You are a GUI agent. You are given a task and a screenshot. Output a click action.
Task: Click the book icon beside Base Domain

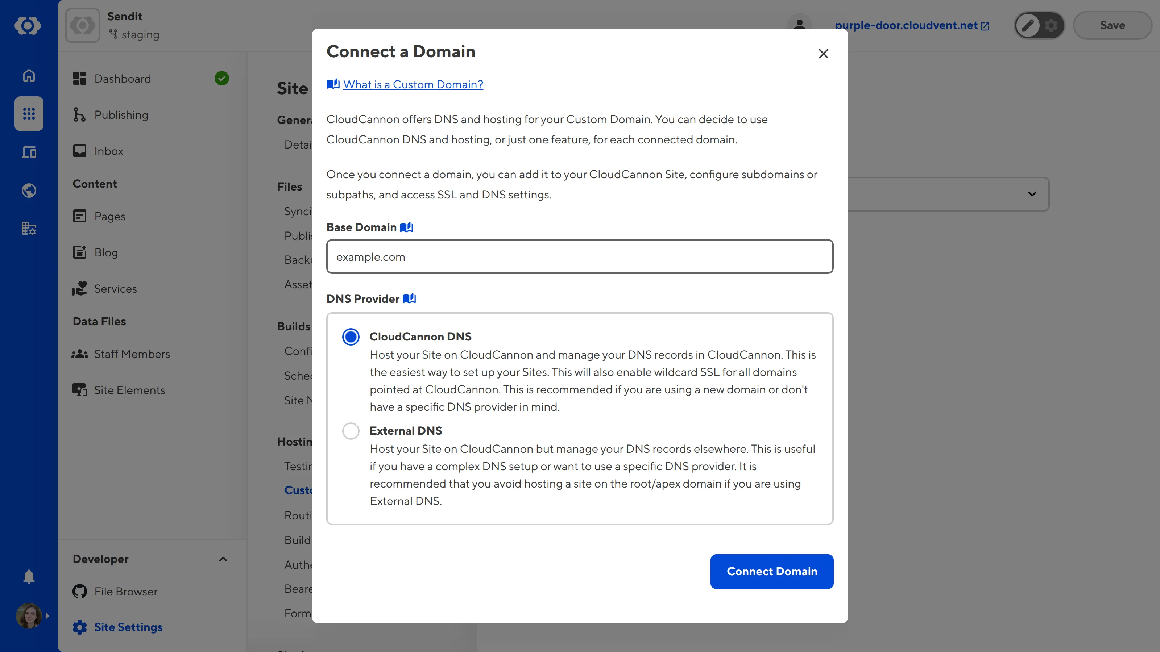pos(407,227)
